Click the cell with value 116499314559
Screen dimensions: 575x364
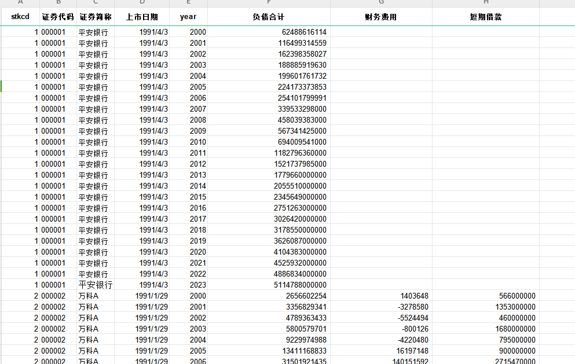pyautogui.click(x=269, y=43)
